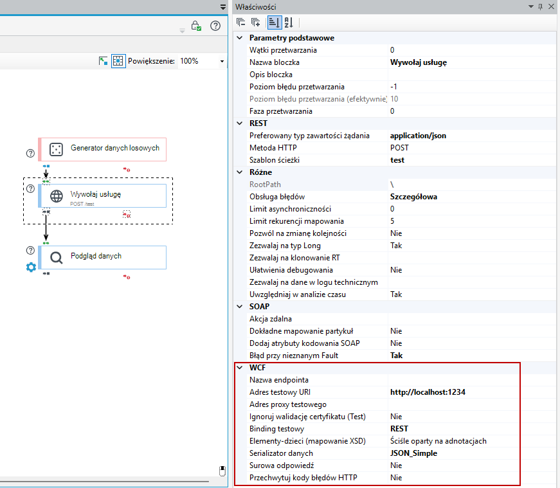Click the fit diagram to window icon
This screenshot has width=560, height=488.
pyautogui.click(x=104, y=61)
